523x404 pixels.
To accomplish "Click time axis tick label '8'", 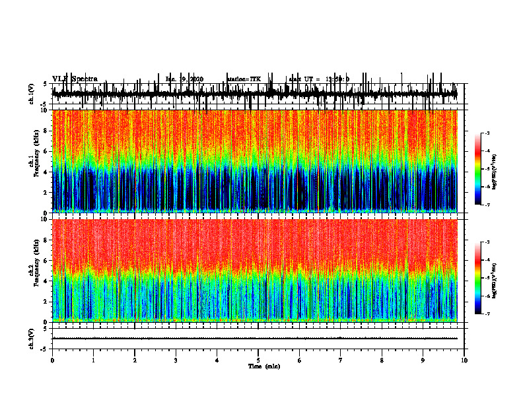I will click(382, 360).
